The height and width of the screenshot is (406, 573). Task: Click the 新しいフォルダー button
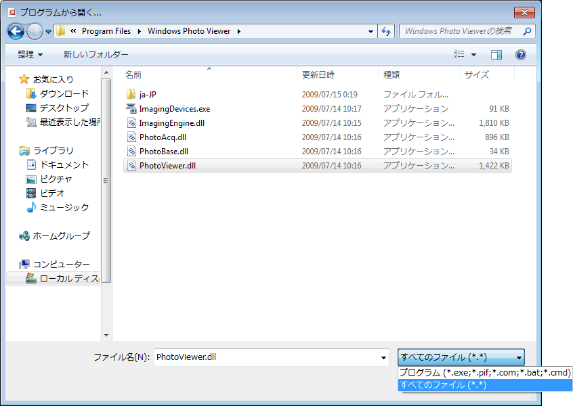click(95, 55)
